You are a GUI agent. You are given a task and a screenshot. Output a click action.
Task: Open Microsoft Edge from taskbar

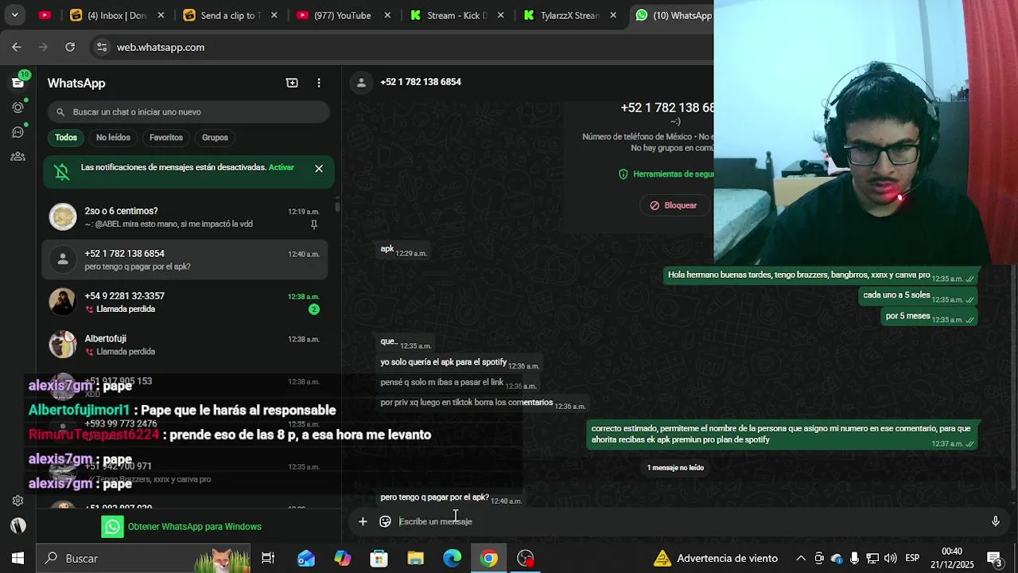453,559
